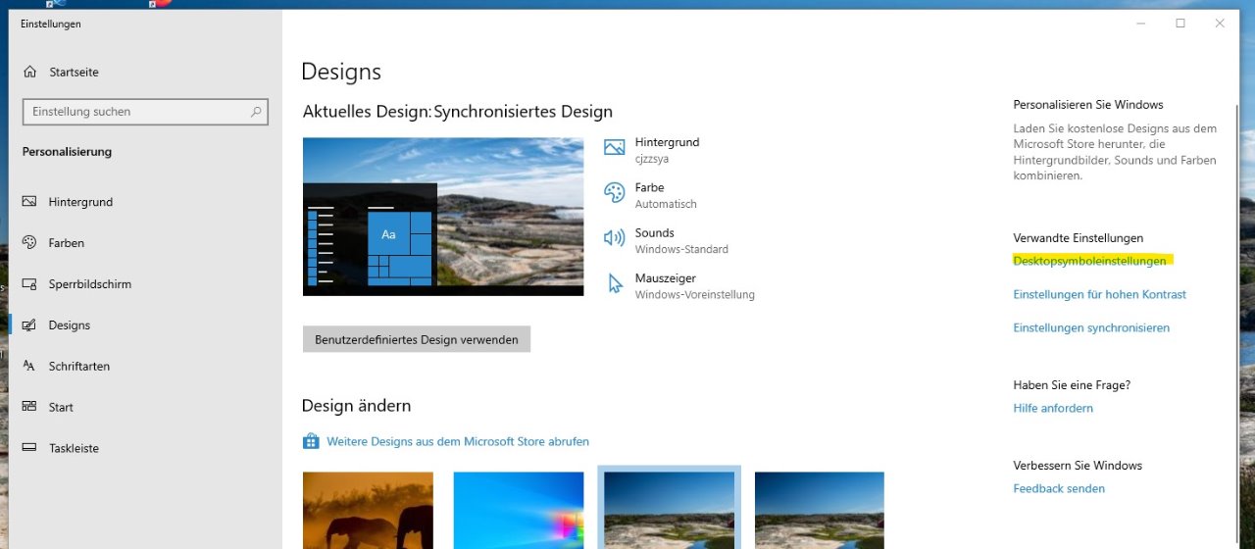
Task: Click the current design preview image
Action: [443, 217]
